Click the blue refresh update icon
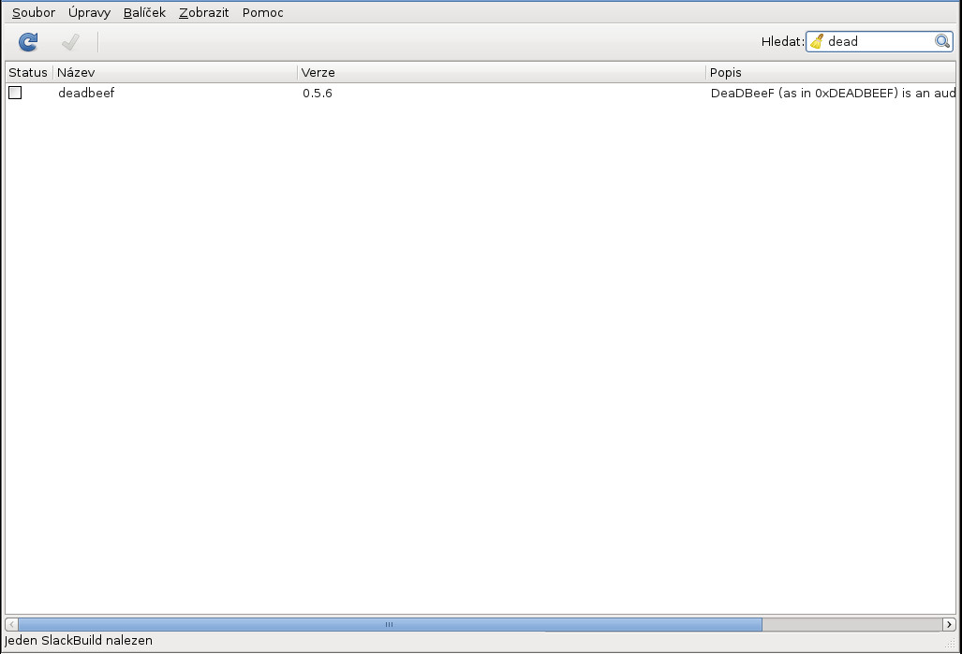This screenshot has width=962, height=654. 28,42
